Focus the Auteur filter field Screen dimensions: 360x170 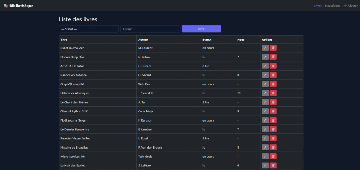(x=150, y=29)
